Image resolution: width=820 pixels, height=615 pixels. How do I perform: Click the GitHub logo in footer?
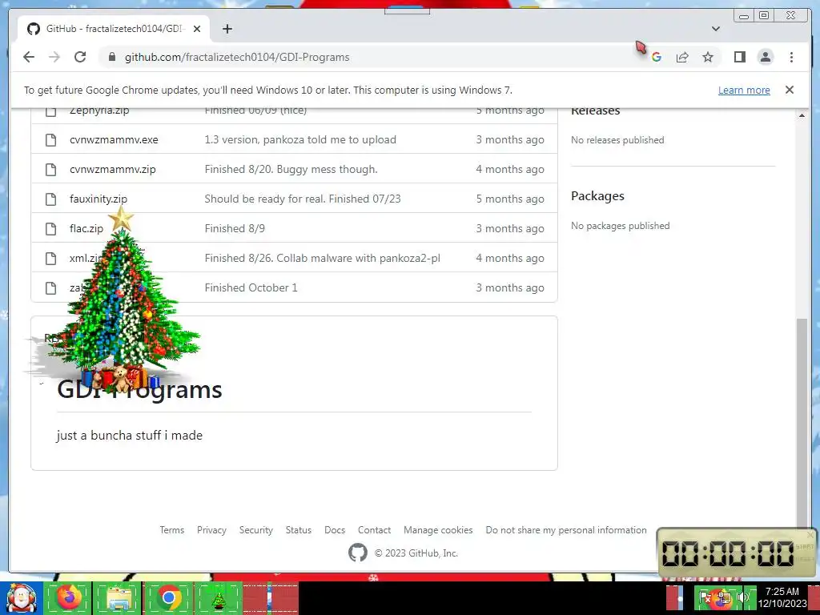358,553
